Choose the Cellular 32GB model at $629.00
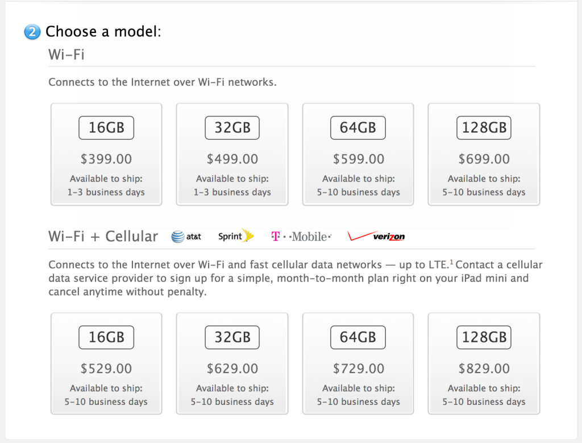The image size is (582, 443). pyautogui.click(x=232, y=363)
